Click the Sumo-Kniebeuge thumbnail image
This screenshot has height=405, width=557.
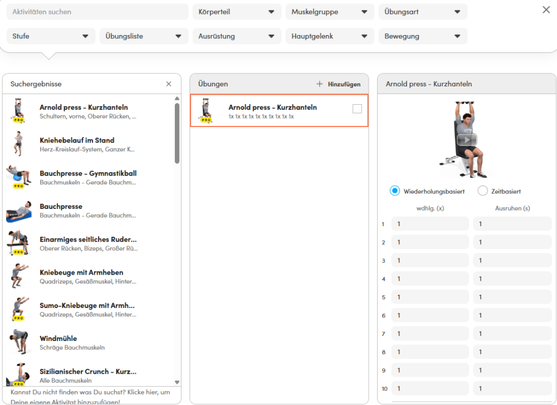click(x=19, y=309)
